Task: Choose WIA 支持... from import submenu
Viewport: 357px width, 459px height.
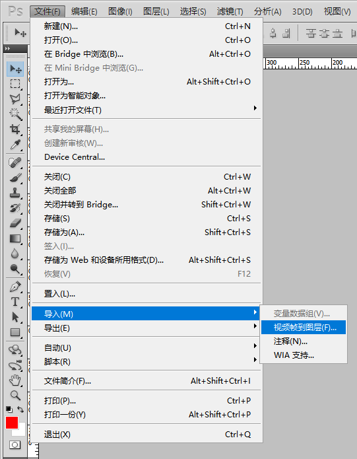Action: [304, 355]
